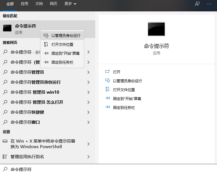The image size is (217, 174).
Task: Open the 更多 dropdown
Action: (70, 4)
